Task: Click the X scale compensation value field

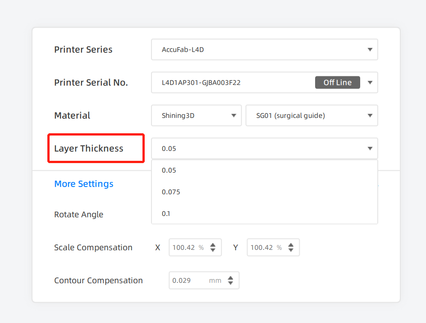Action: 195,247
